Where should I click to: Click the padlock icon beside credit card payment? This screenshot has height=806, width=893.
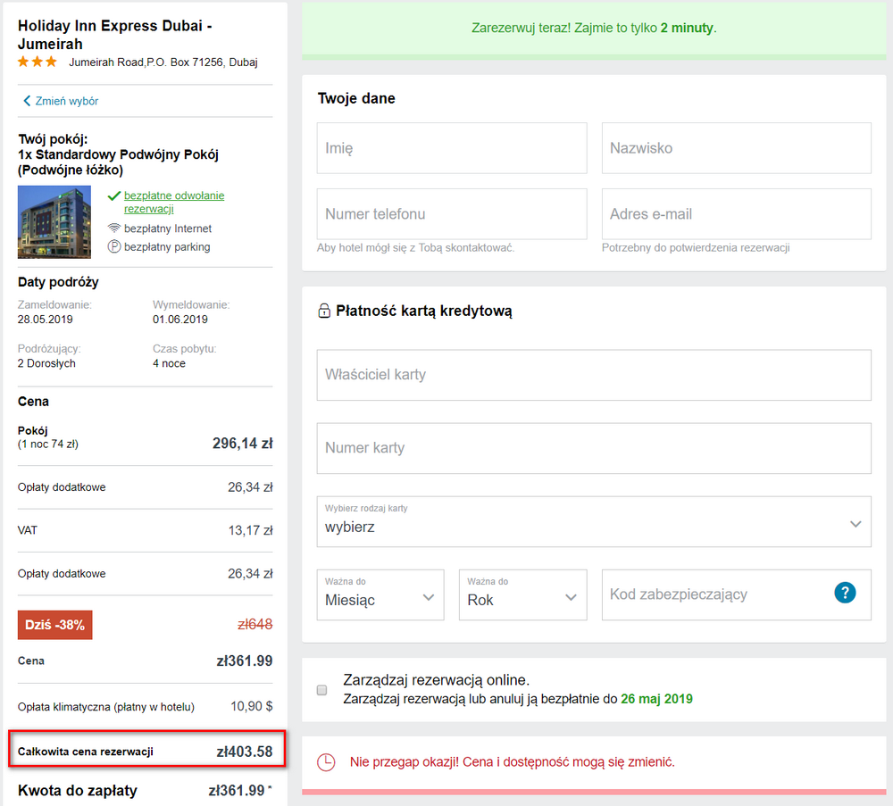pos(324,311)
